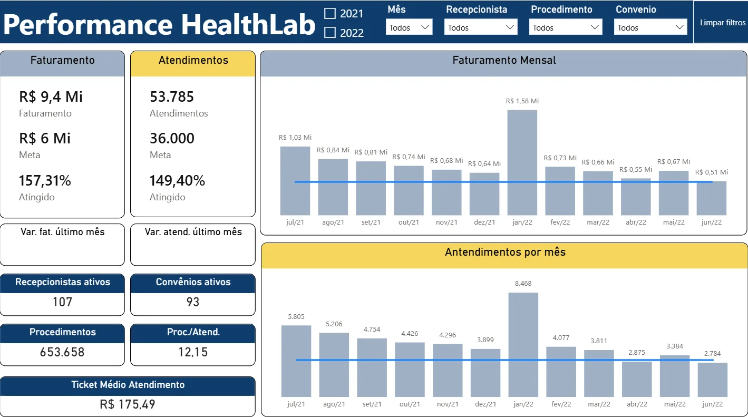This screenshot has height=417, width=748.
Task: Click the Convênios ativos value 93
Action: pyautogui.click(x=193, y=302)
